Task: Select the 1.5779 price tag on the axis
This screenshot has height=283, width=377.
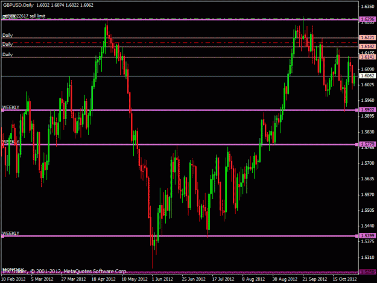Action: [x=367, y=144]
